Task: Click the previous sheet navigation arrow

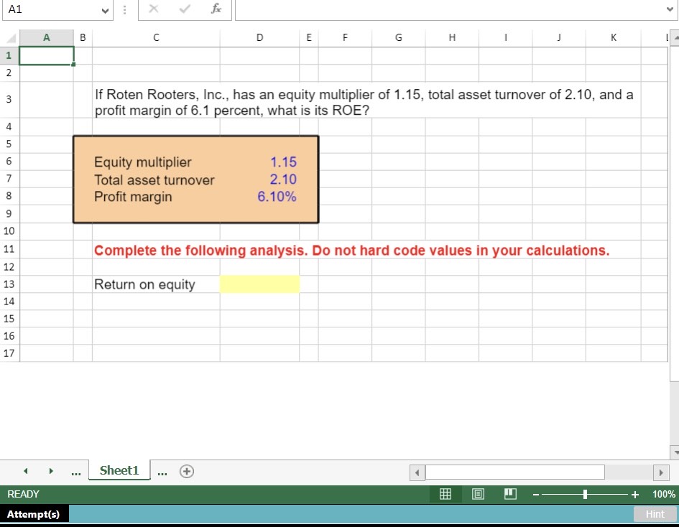Action: pyautogui.click(x=26, y=471)
